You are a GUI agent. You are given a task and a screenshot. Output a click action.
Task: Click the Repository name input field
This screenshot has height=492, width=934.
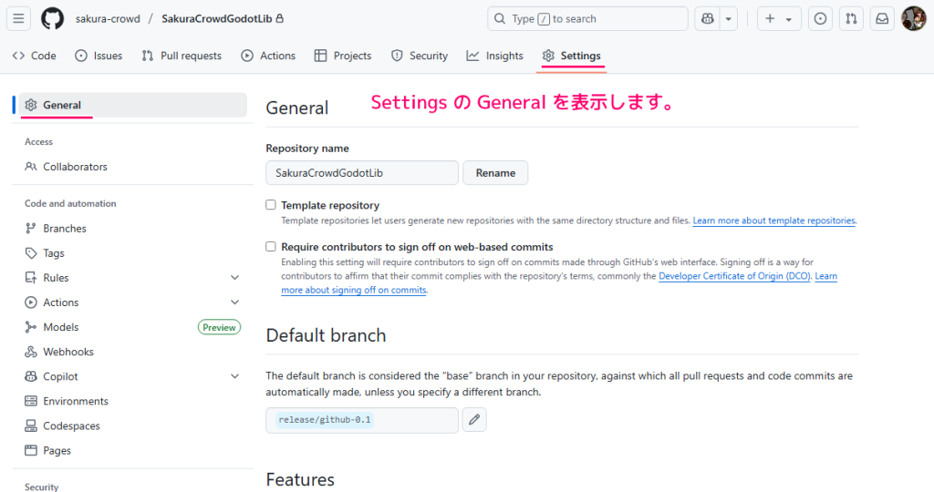coord(361,173)
